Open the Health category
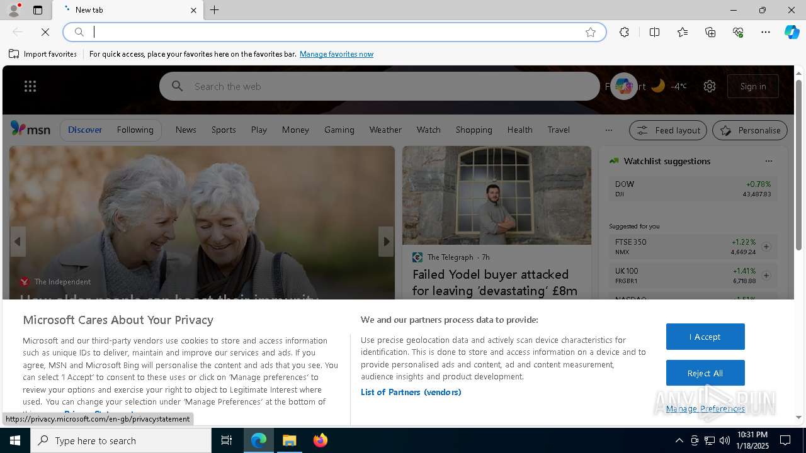Image resolution: width=806 pixels, height=453 pixels. (519, 130)
